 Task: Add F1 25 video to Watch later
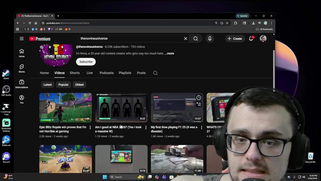[199, 98]
